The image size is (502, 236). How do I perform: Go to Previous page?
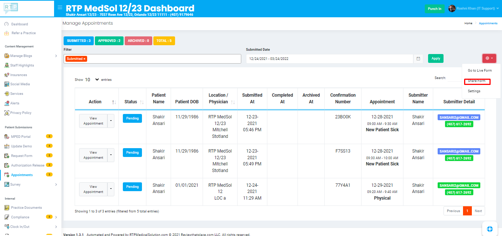pyautogui.click(x=453, y=211)
